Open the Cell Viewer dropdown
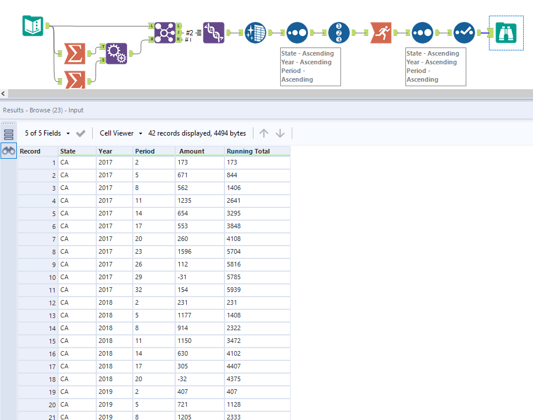This screenshot has width=533, height=420. 119,133
